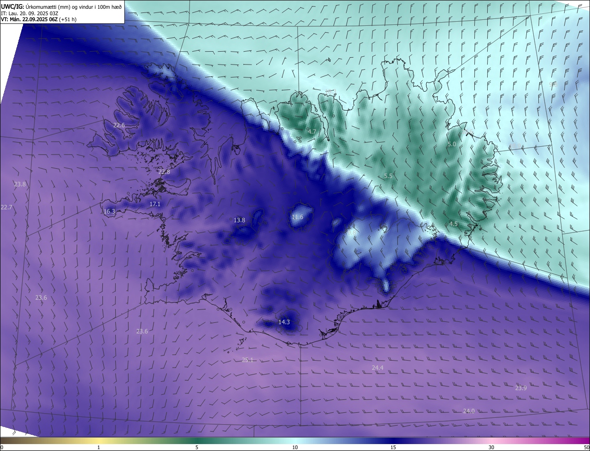Click the 5.5 value label
This screenshot has height=451, width=590.
point(388,176)
